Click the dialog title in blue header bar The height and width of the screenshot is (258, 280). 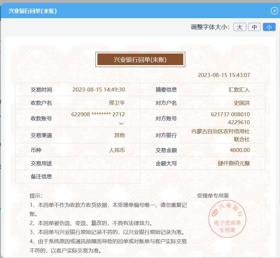coord(33,11)
